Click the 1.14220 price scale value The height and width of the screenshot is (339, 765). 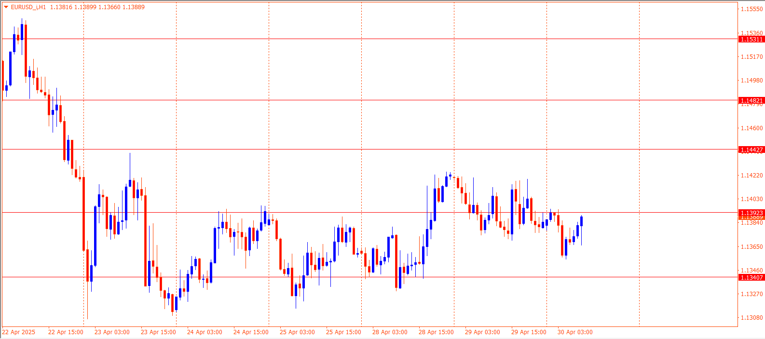752,176
